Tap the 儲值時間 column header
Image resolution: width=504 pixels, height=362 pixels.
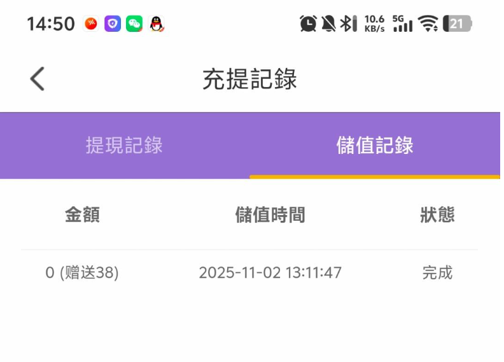(270, 215)
